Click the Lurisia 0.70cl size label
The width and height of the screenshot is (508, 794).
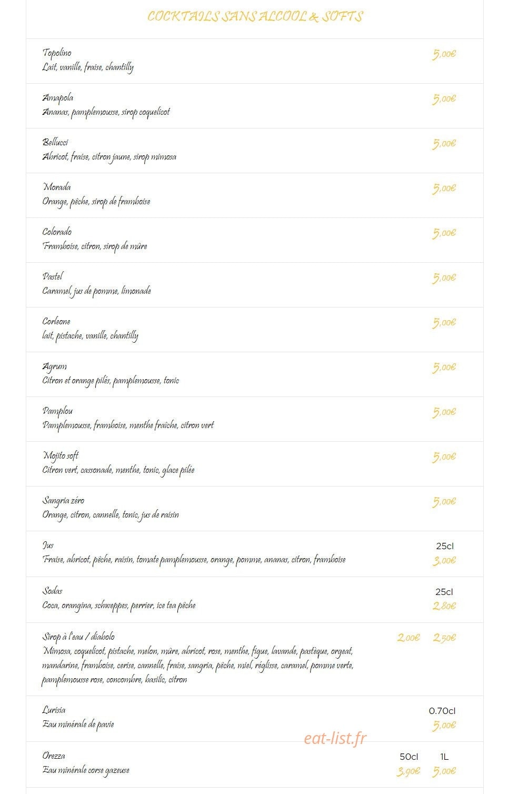point(442,711)
